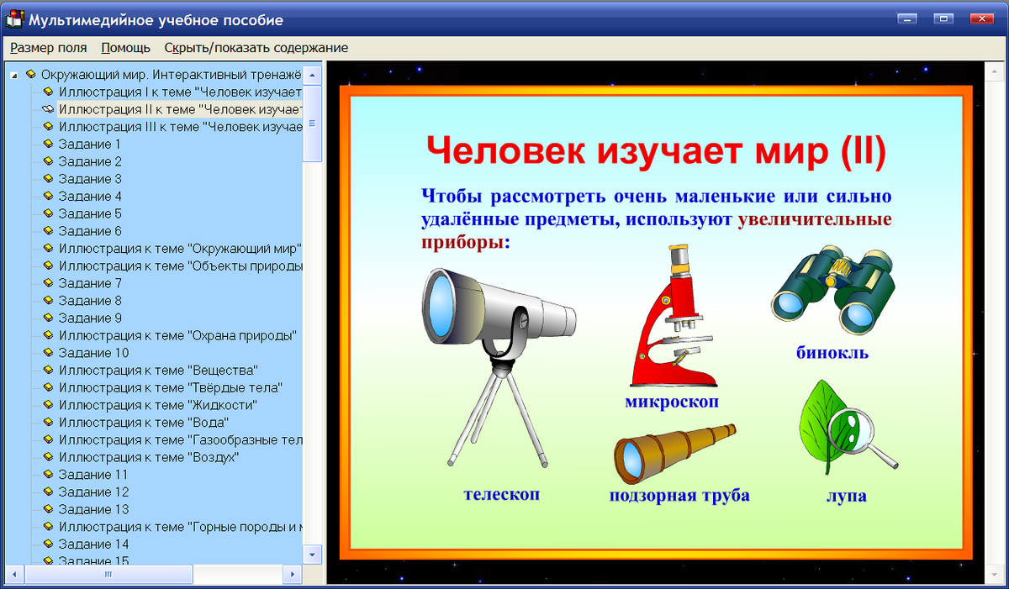This screenshot has width=1009, height=589.
Task: Click the book icon next to "Иллюстрация к теме "Вода""
Action: pos(49,422)
